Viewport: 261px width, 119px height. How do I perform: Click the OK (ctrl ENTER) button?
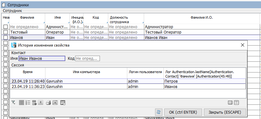[x=183, y=112]
